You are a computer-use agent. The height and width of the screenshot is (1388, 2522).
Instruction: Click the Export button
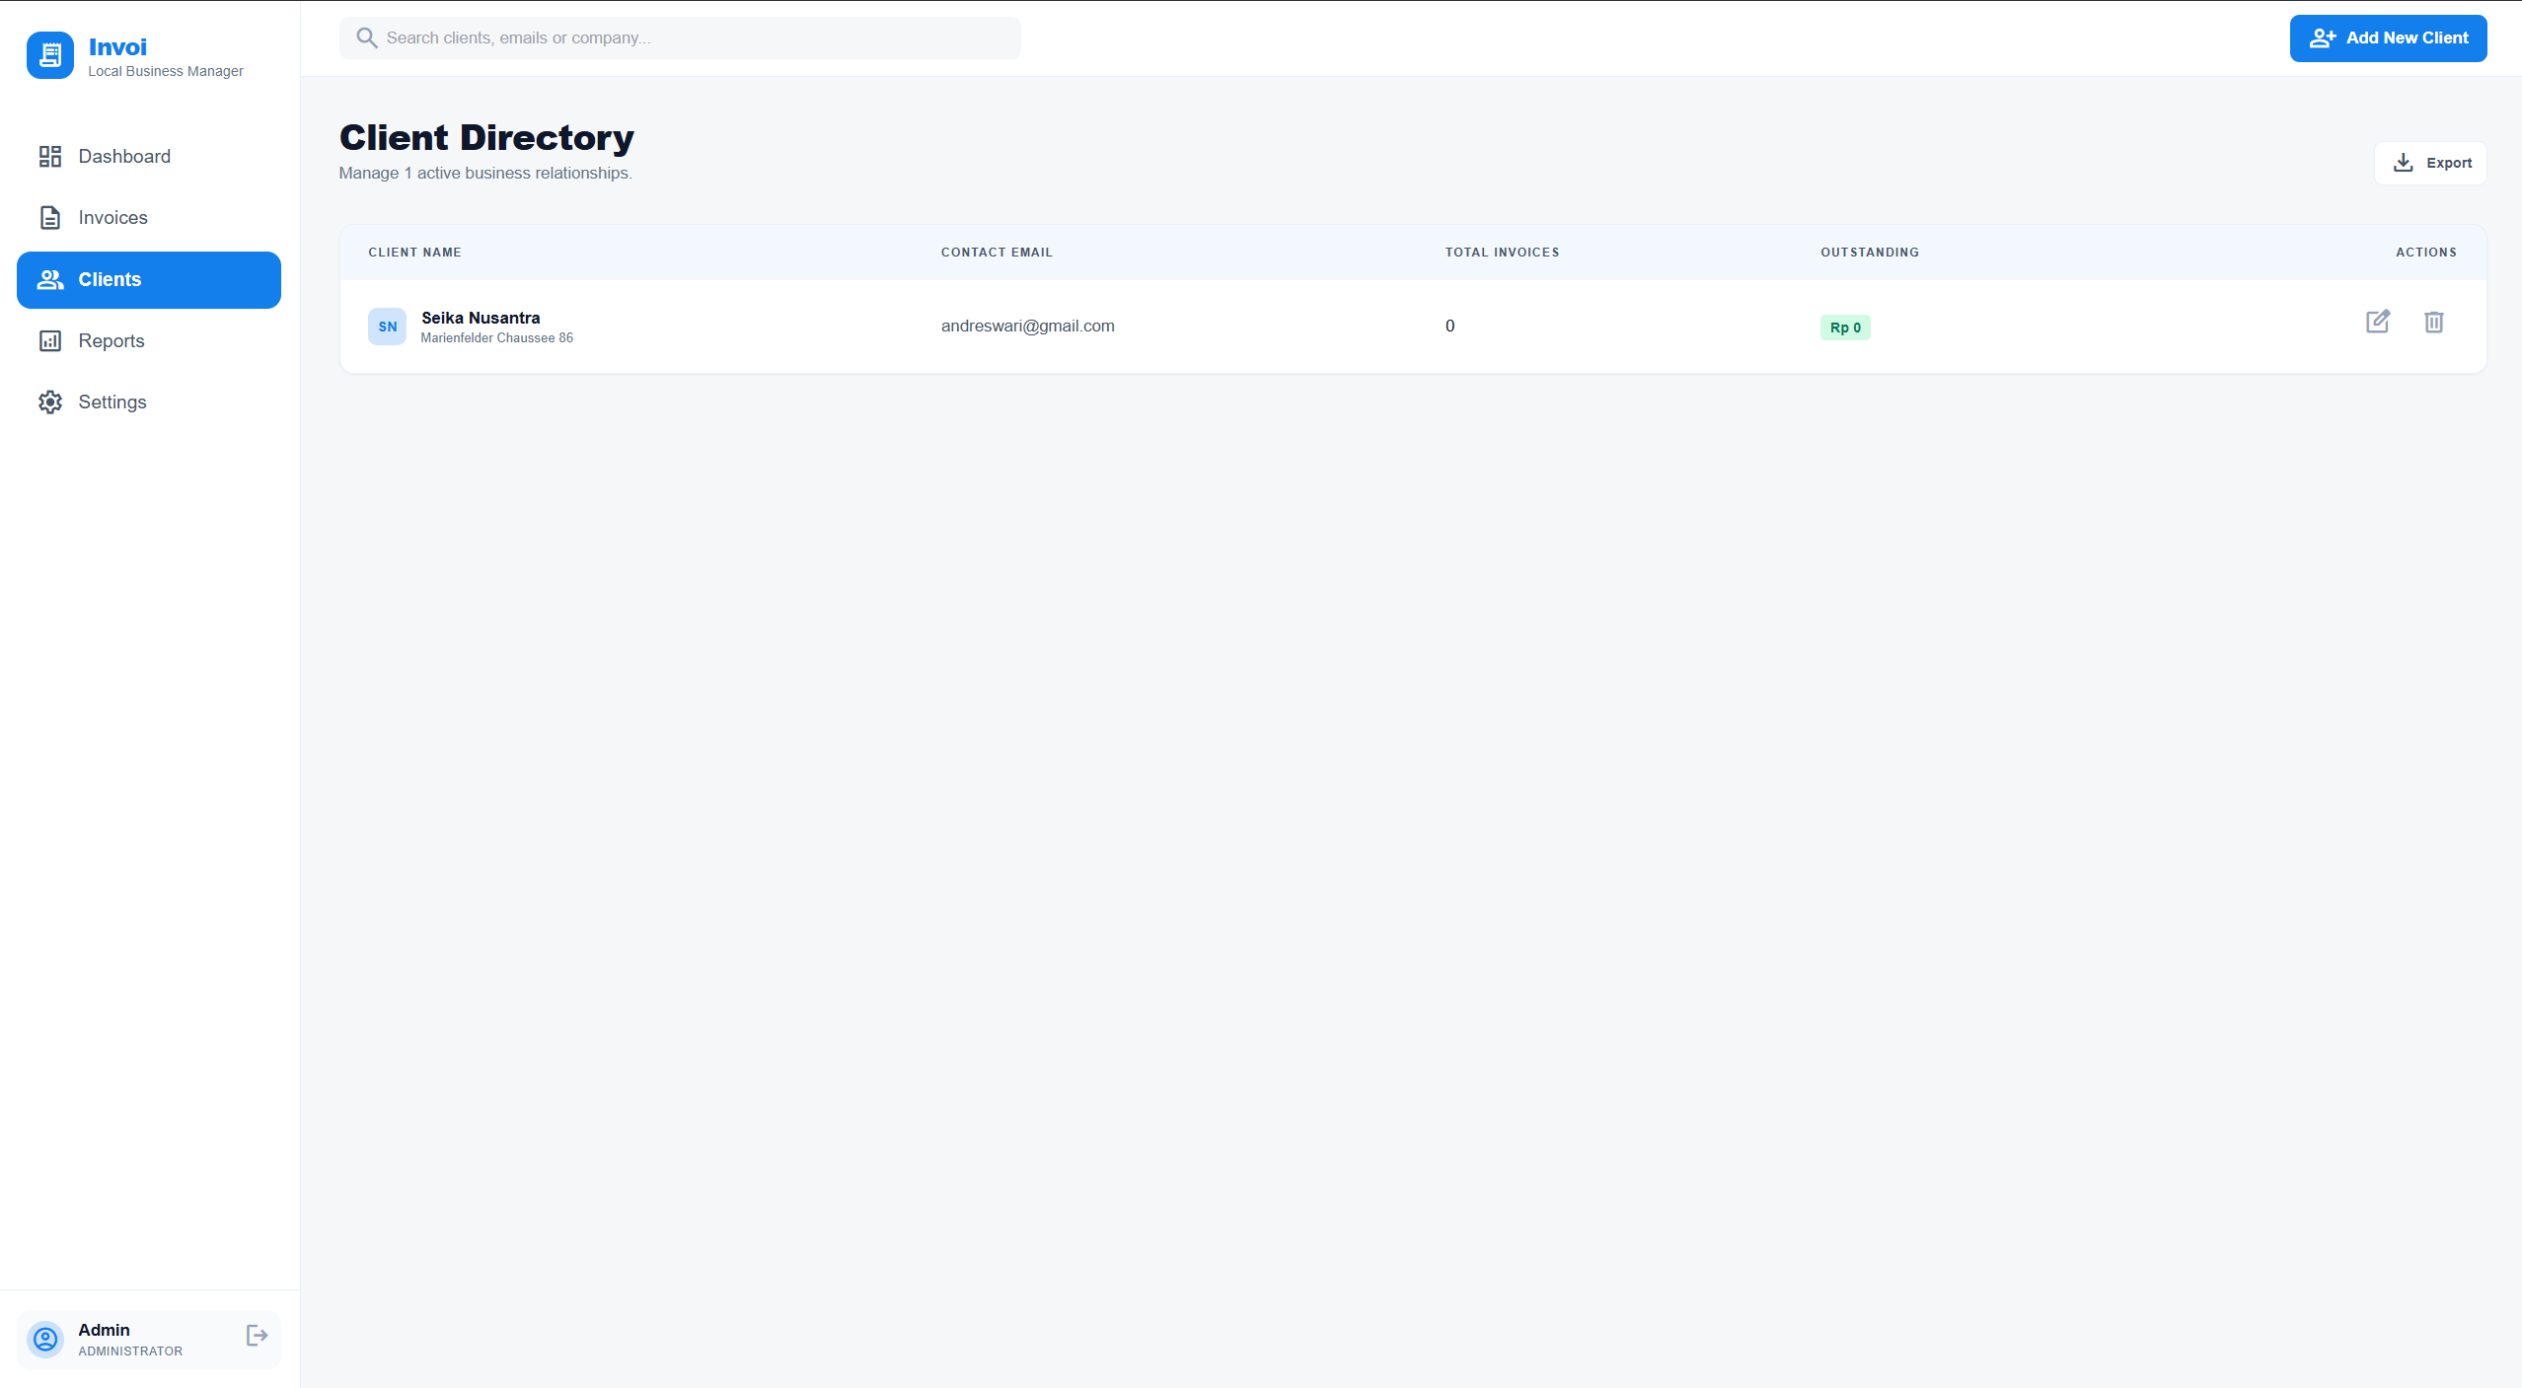point(2430,162)
